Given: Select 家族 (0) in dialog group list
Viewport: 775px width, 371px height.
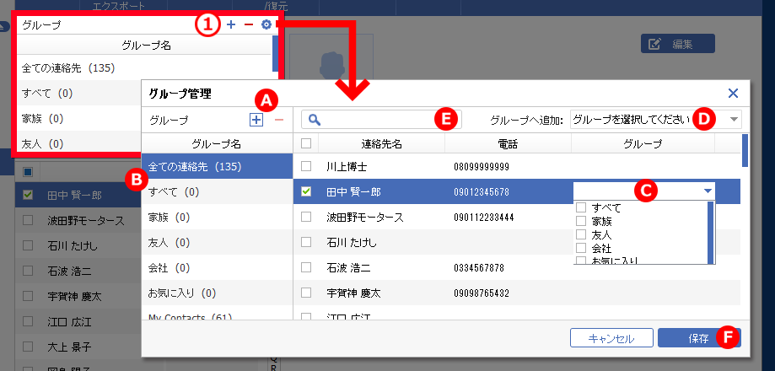Looking at the screenshot, I should point(217,217).
